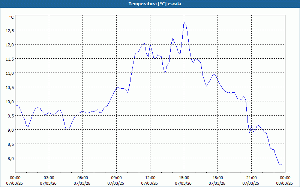Select the 12,0 y-axis tick label

click(9, 45)
